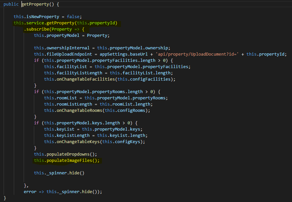
Task: Click 'this.onChangeTableKeys(this.configKeys);' call
Action: pyautogui.click(x=94, y=142)
